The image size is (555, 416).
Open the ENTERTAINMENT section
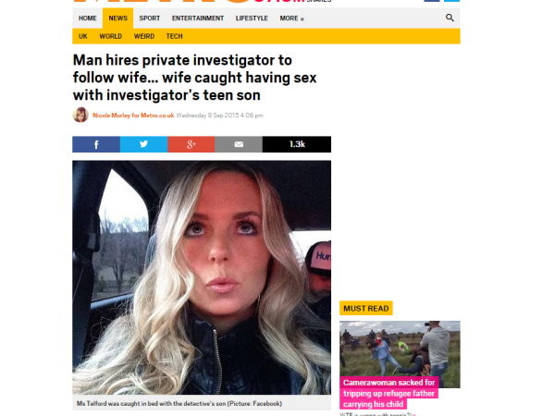tap(198, 18)
